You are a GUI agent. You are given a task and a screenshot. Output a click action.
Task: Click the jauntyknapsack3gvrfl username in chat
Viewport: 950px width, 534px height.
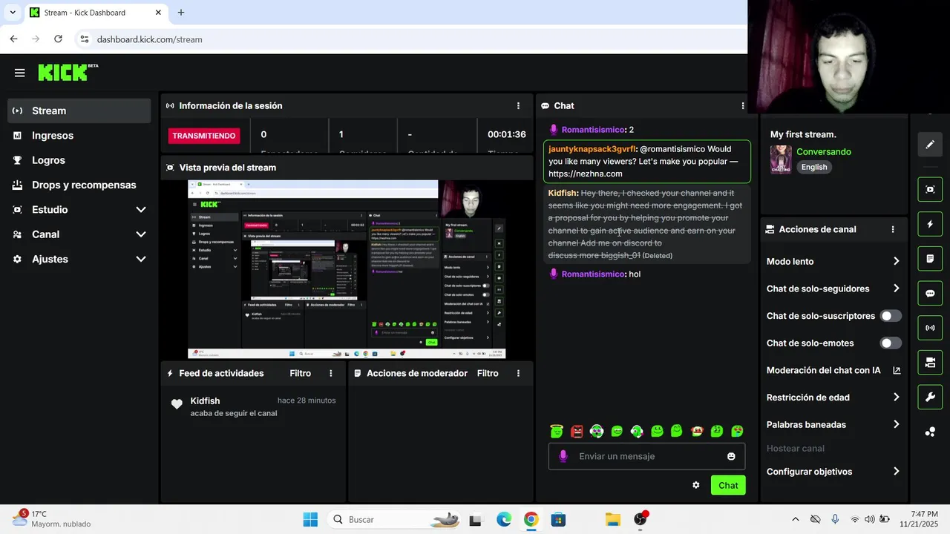click(592, 149)
